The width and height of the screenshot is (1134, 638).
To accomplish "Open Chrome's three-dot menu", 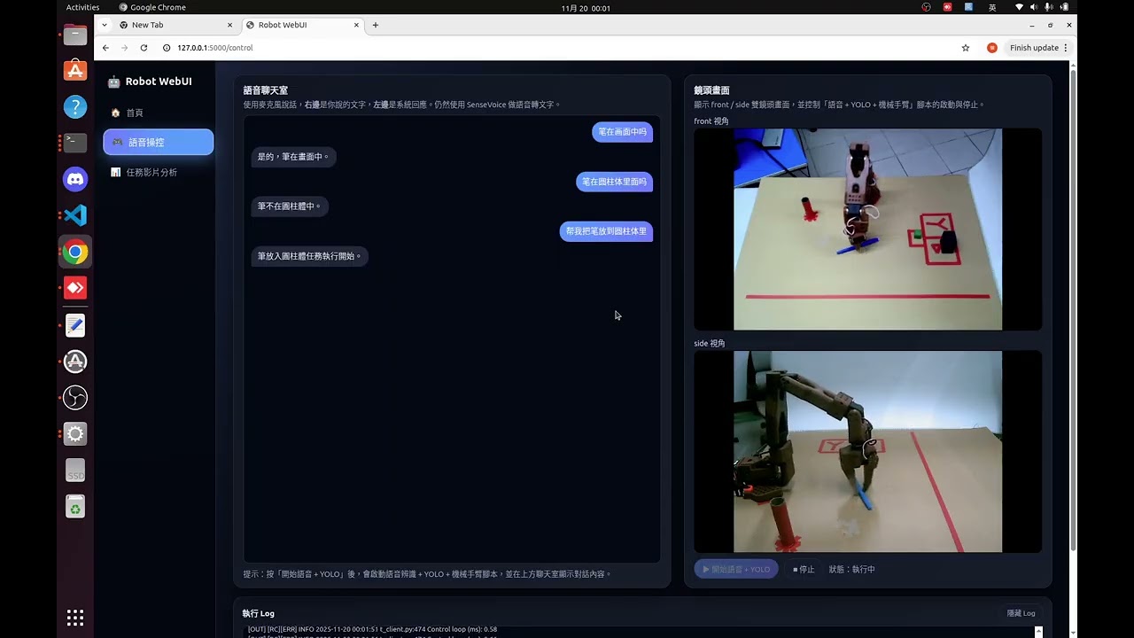I will pos(1066,48).
